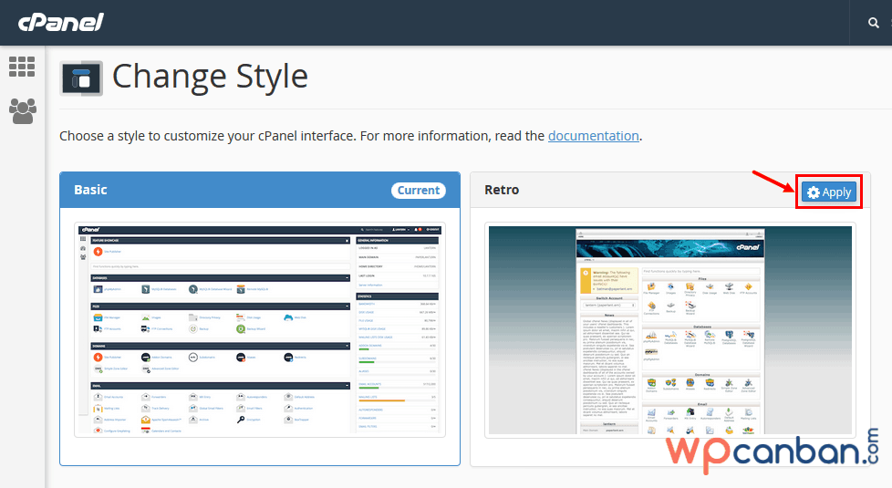Click the Change Style page heading
Screen dimensions: 892x488
(x=210, y=76)
